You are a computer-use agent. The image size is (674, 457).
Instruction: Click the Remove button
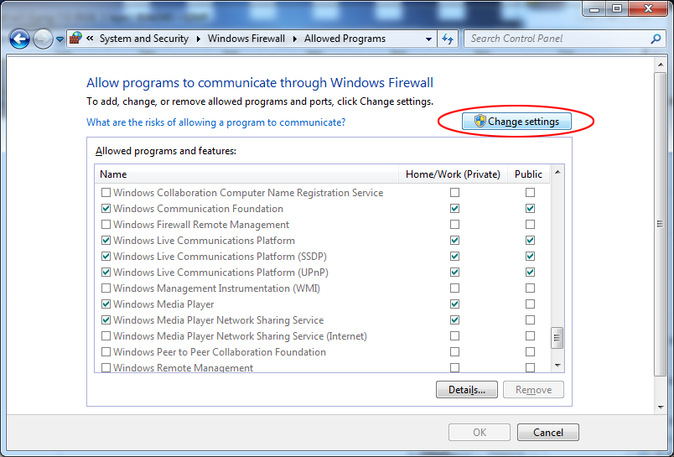click(533, 390)
